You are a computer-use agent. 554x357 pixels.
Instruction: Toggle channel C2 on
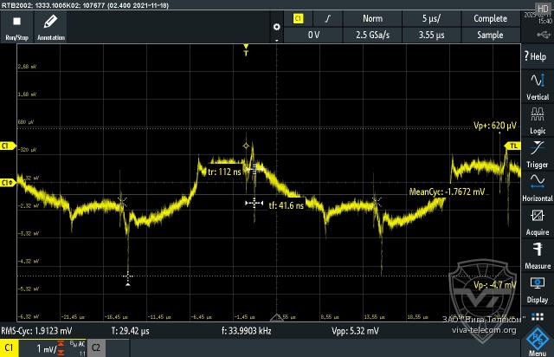click(96, 347)
